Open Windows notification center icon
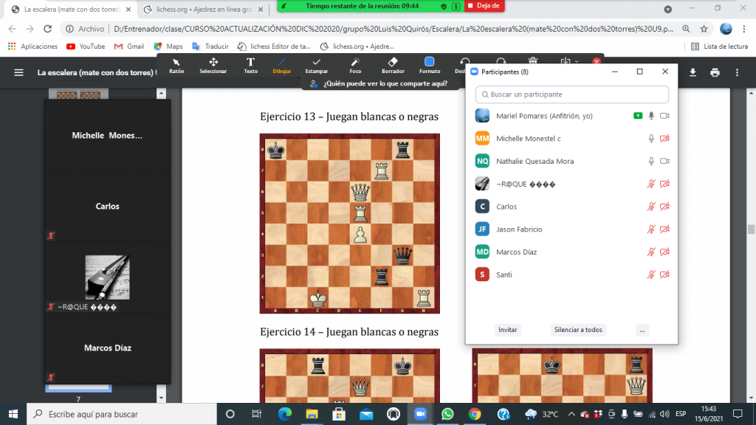The width and height of the screenshot is (756, 425). pos(738,414)
